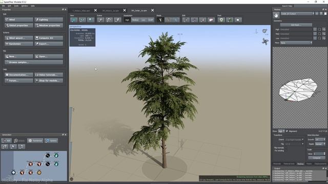328x184 pixels.
Task: Open Video tutorials link
Action: (49, 75)
